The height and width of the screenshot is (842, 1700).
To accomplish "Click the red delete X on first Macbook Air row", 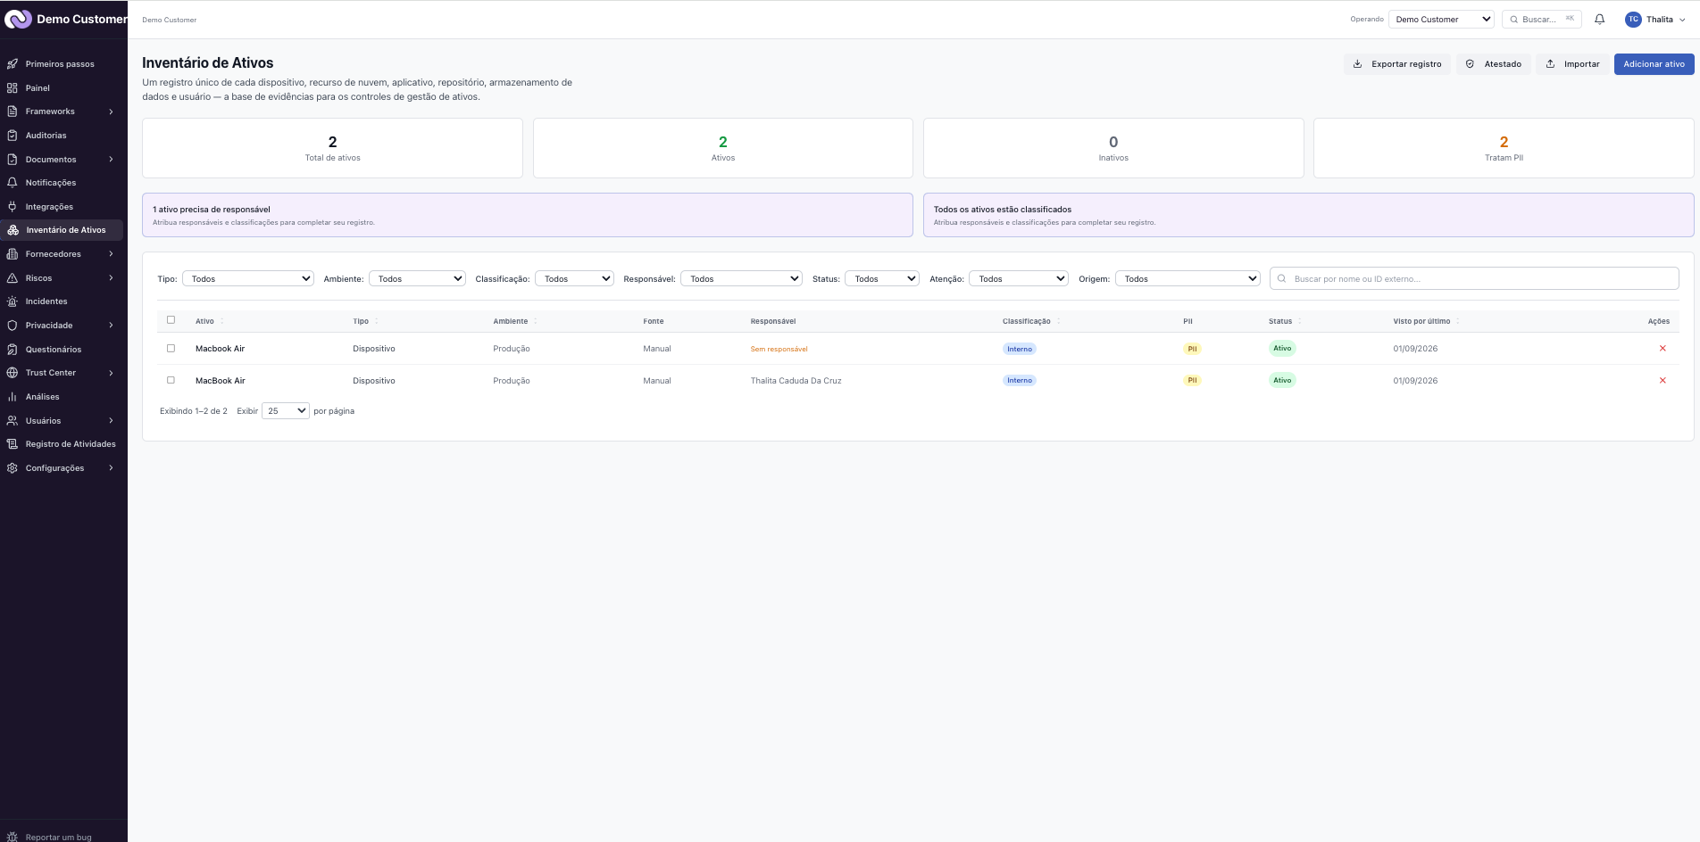I will pyautogui.click(x=1662, y=349).
